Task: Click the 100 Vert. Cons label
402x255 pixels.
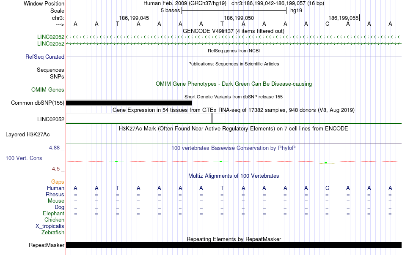Action: coord(24,158)
